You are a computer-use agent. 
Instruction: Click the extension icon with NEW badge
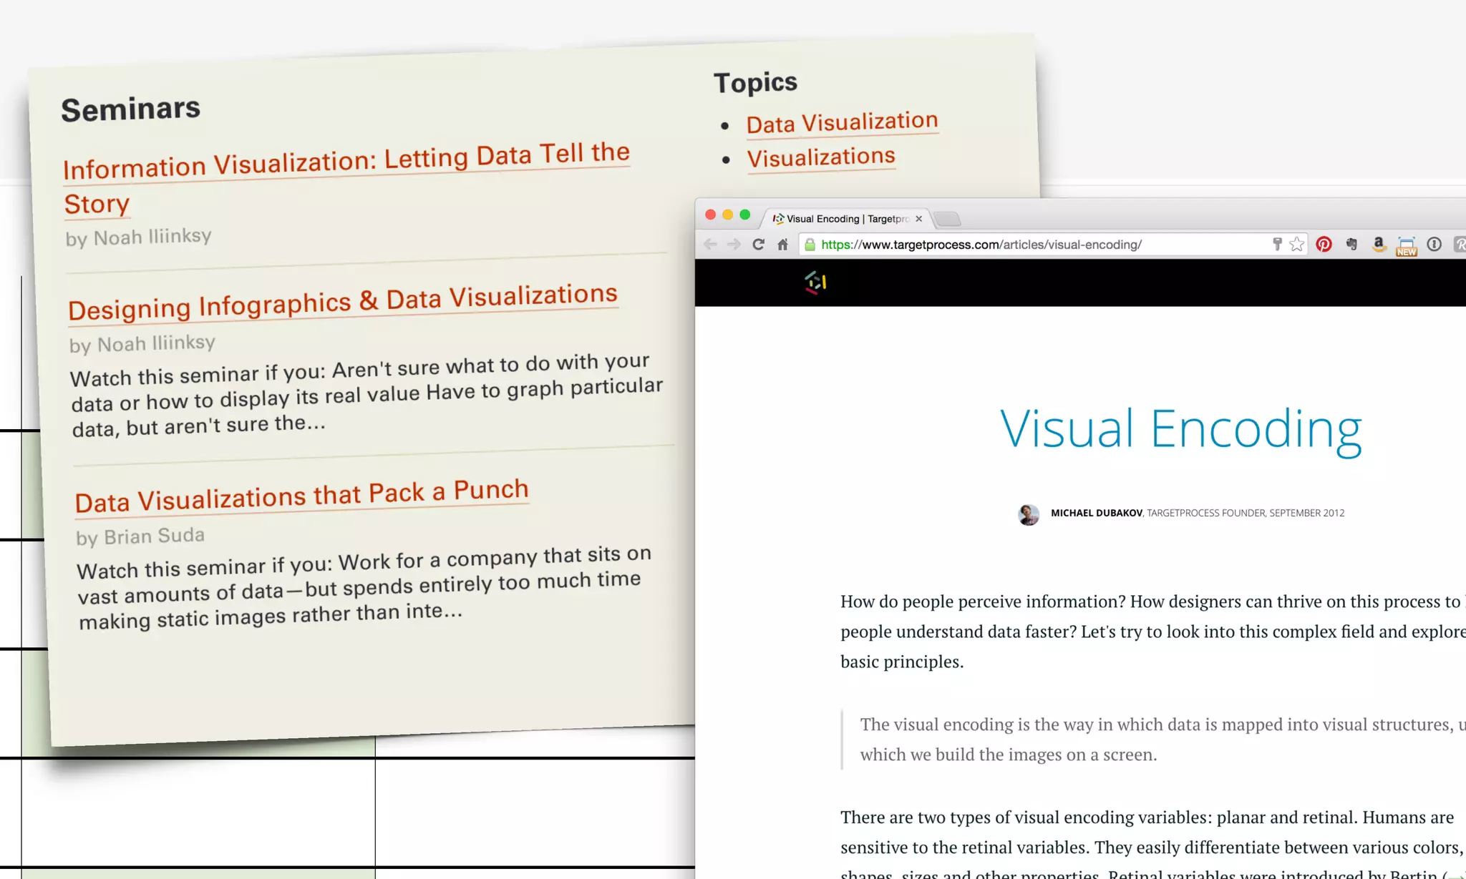1406,246
